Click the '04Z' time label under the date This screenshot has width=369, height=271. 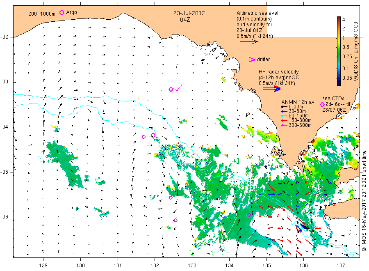pyautogui.click(x=185, y=20)
